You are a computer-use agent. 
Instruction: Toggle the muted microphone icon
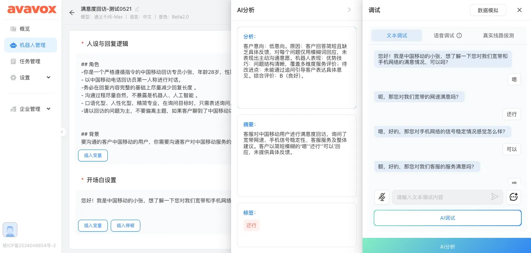point(381,197)
